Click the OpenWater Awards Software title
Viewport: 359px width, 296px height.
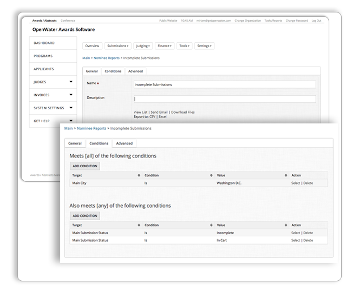[63, 30]
